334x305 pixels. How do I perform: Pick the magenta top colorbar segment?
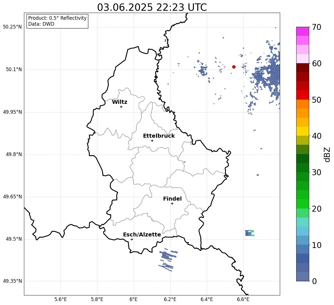[302, 31]
